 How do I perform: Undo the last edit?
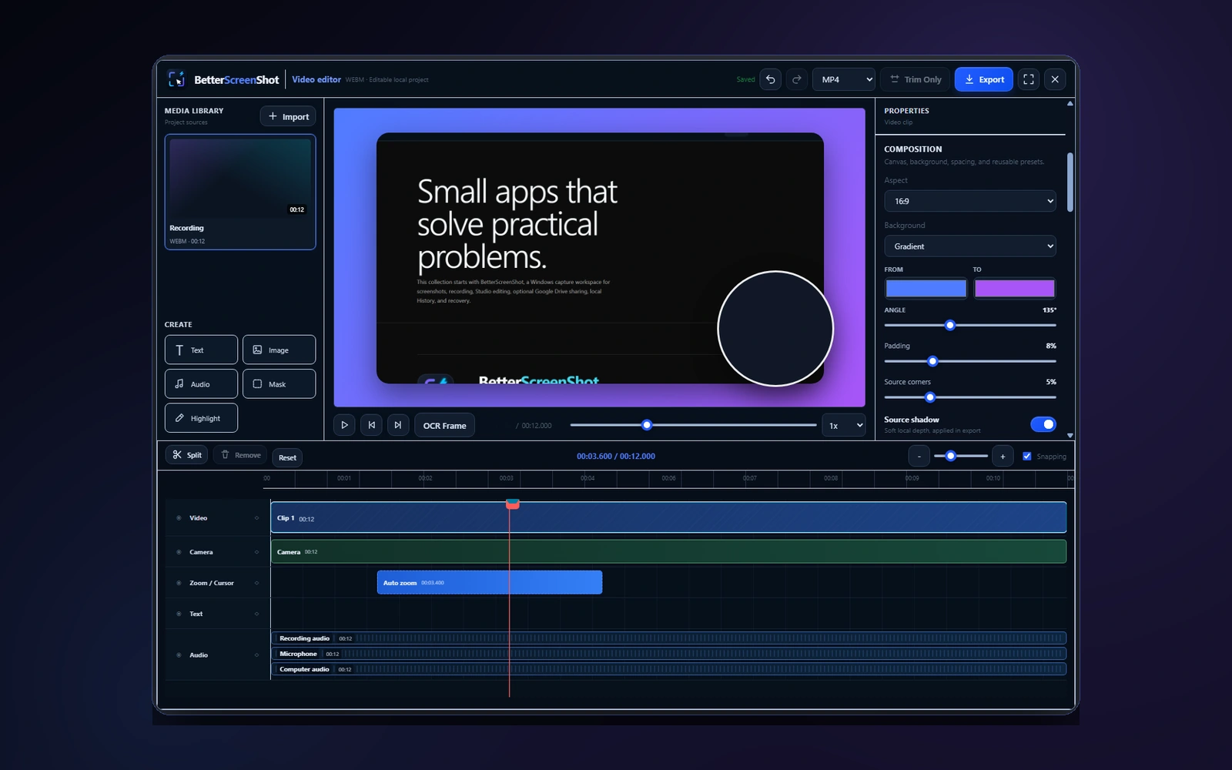(770, 79)
